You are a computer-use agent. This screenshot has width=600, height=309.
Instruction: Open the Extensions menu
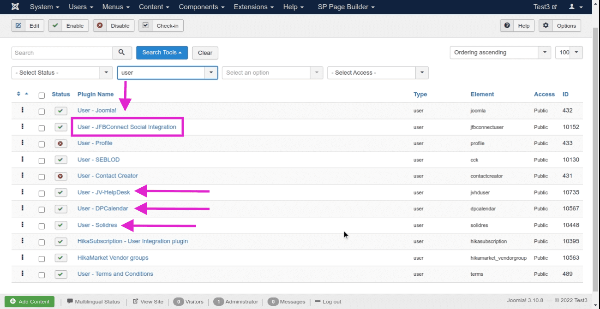point(253,7)
